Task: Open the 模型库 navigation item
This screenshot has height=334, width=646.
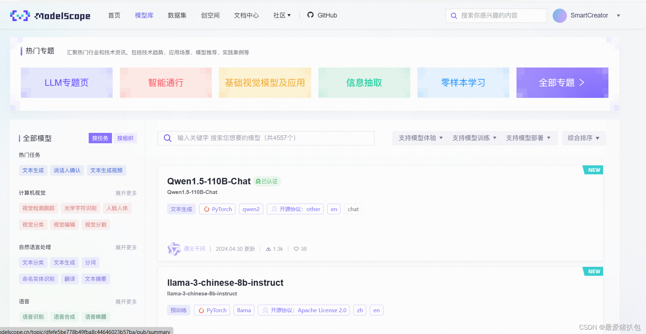Action: pos(144,15)
